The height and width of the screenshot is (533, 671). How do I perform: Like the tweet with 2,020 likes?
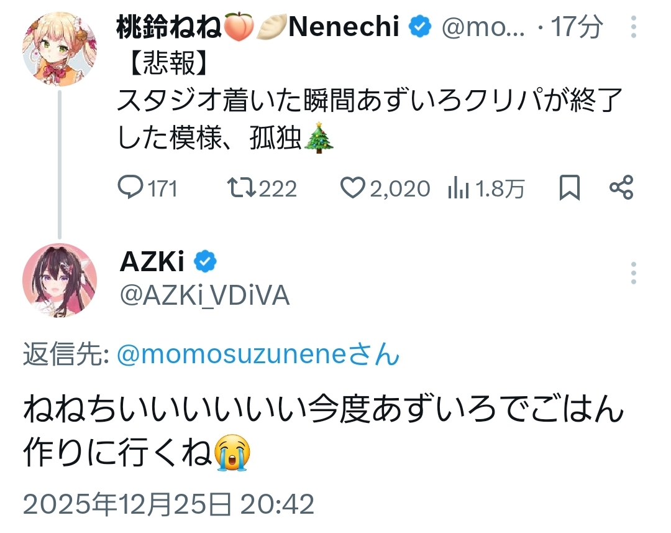click(354, 188)
